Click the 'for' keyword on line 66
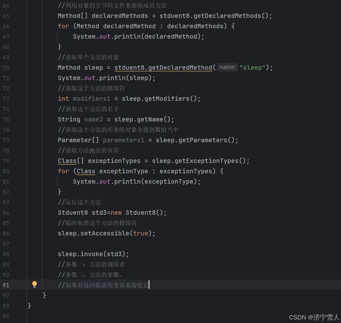 [x=63, y=26]
